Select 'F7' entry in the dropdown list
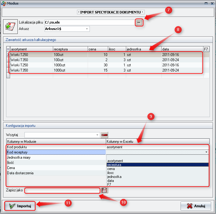 [109, 185]
